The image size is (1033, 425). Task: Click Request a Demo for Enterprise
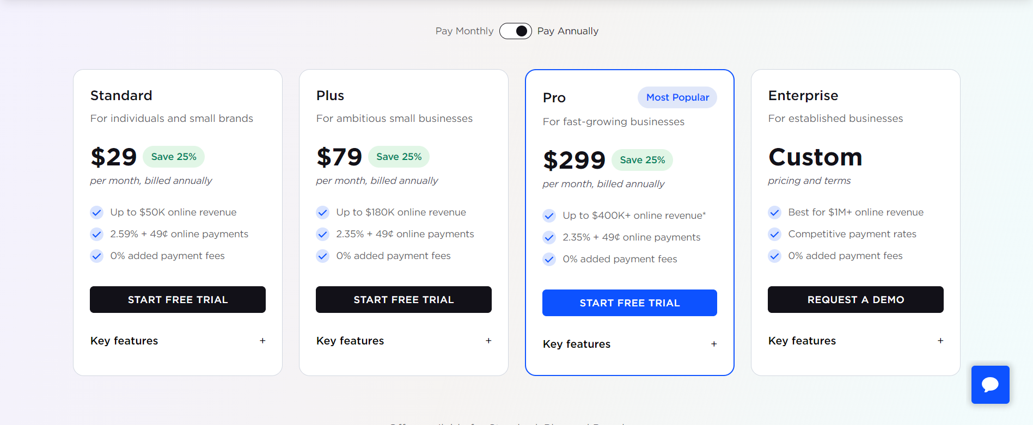pyautogui.click(x=855, y=299)
